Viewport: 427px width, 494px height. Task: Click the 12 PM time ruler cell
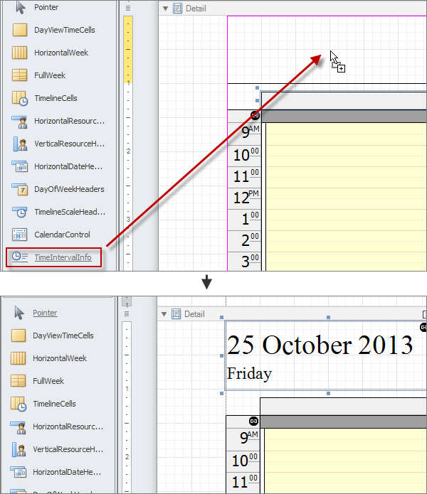point(244,198)
